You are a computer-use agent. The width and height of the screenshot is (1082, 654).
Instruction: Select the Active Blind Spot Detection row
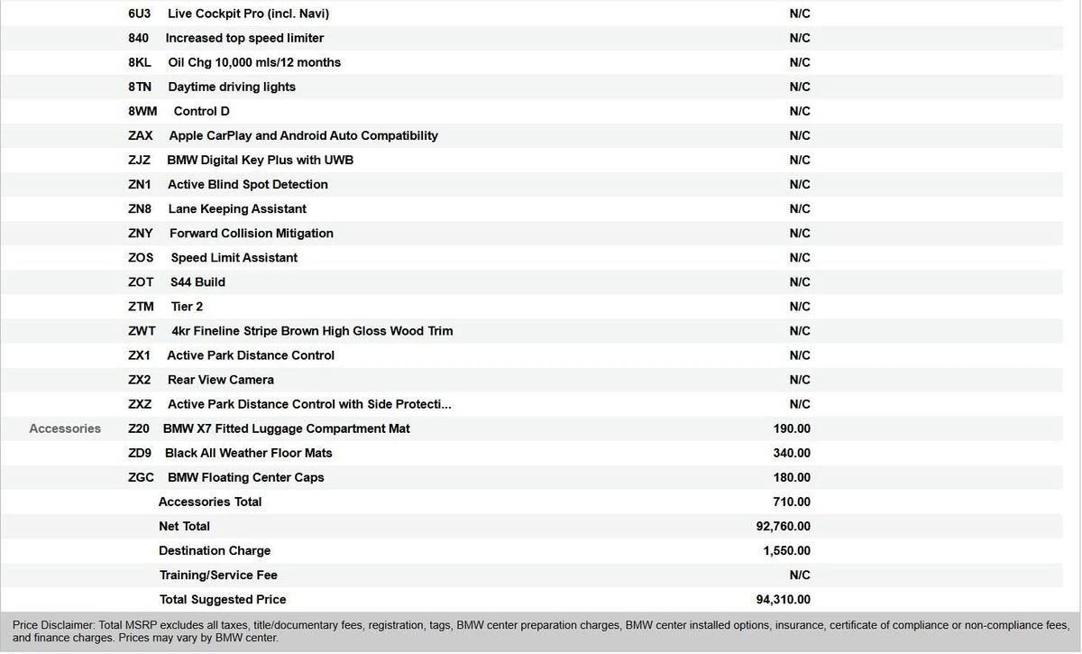tap(247, 184)
